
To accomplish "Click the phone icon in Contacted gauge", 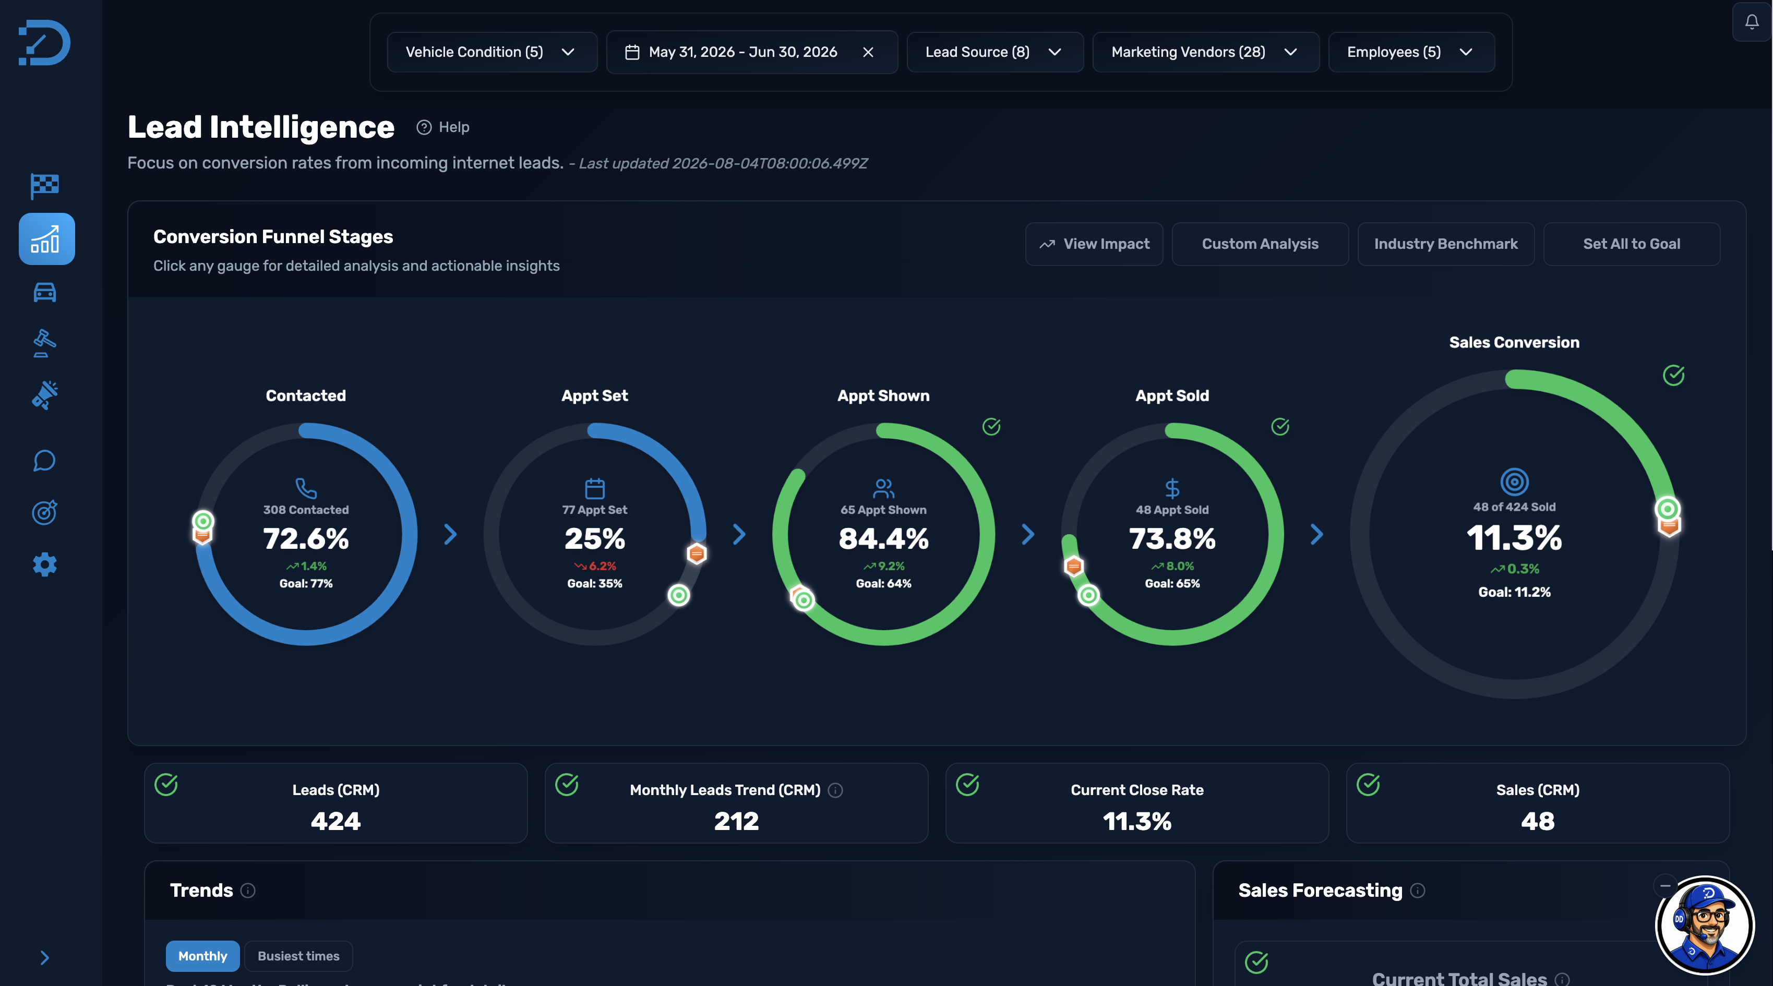I will point(306,488).
